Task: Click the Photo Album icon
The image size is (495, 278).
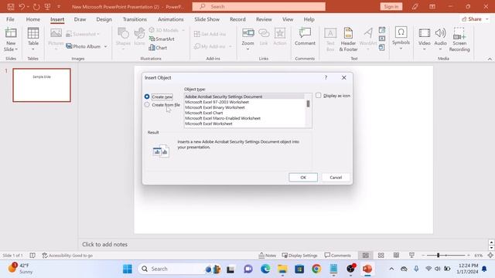Action: (x=69, y=46)
